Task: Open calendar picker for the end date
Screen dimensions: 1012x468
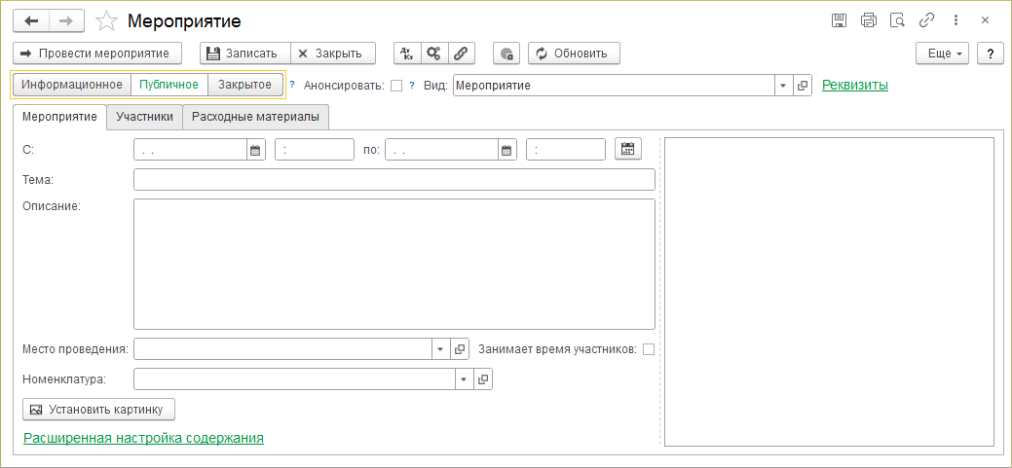Action: (x=506, y=150)
